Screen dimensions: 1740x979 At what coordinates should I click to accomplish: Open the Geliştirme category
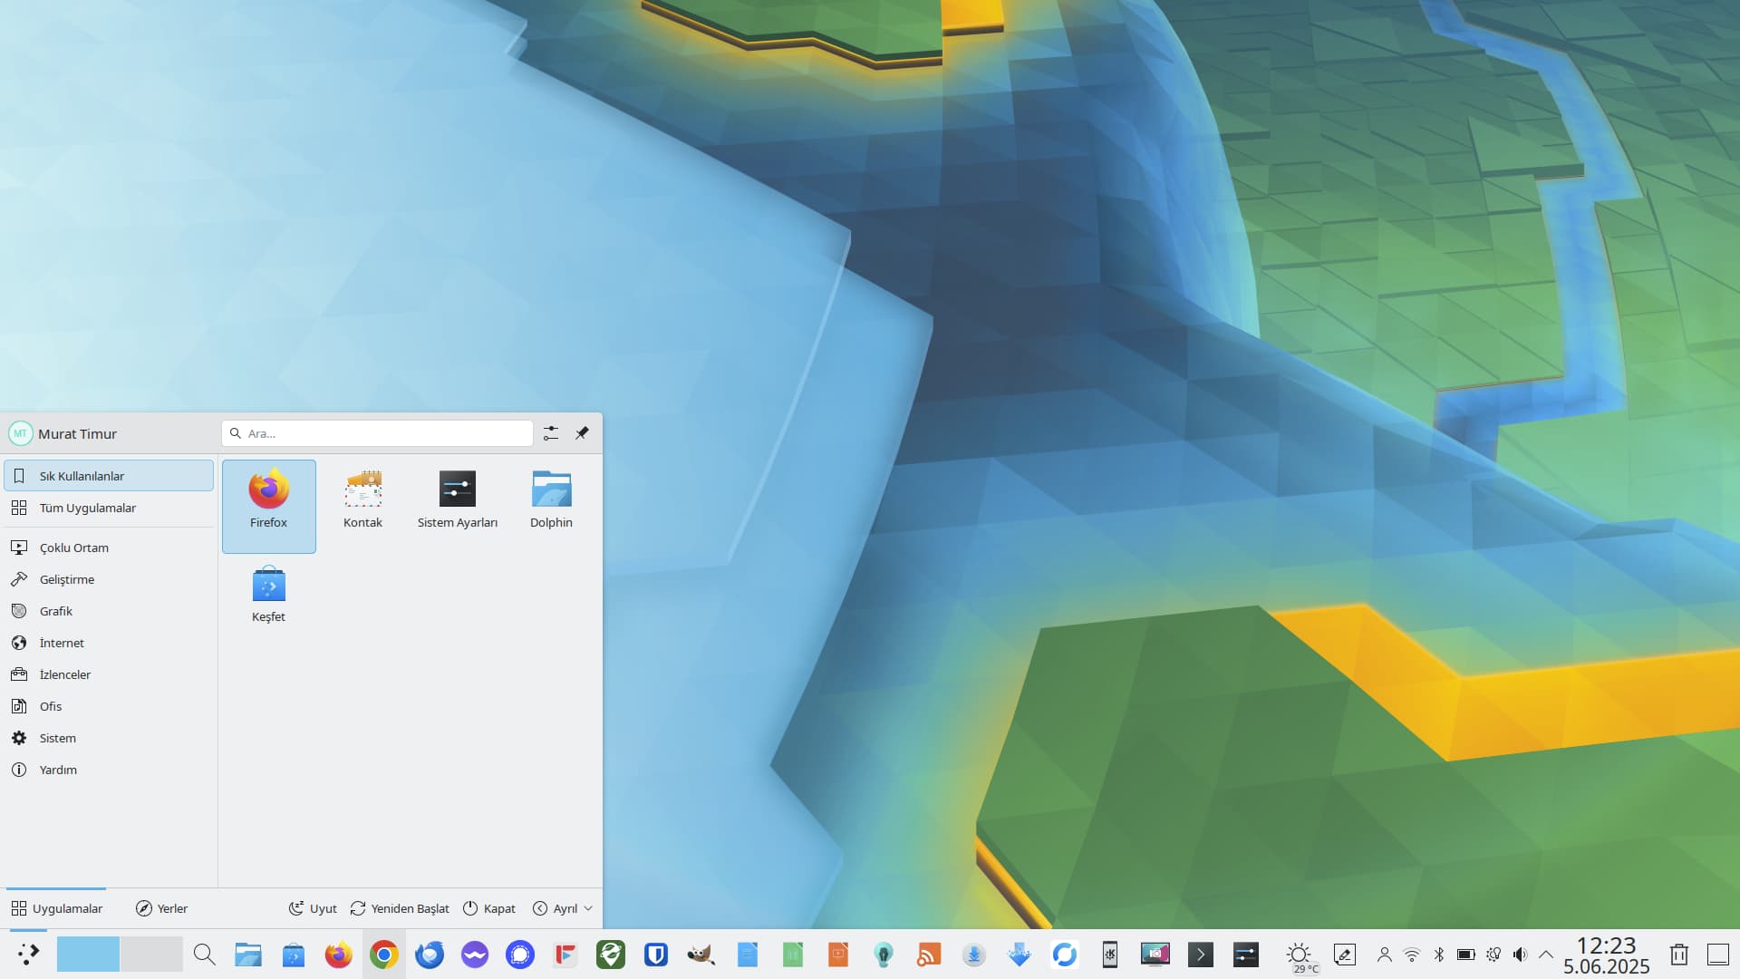pyautogui.click(x=109, y=579)
